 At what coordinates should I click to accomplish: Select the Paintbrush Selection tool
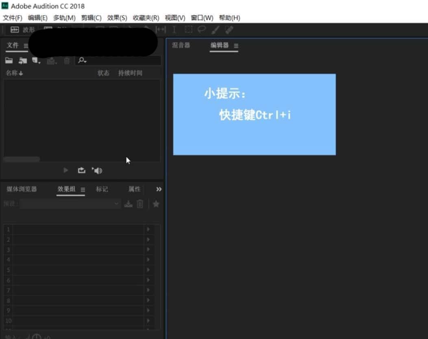215,29
